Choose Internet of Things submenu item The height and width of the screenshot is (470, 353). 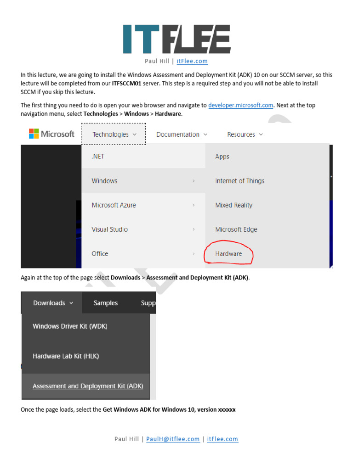tap(240, 181)
